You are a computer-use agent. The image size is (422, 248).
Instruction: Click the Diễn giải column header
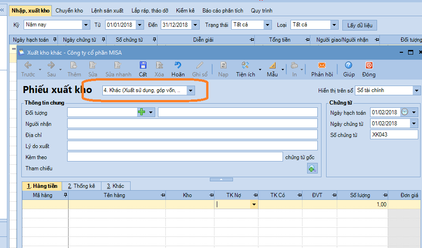206,40
